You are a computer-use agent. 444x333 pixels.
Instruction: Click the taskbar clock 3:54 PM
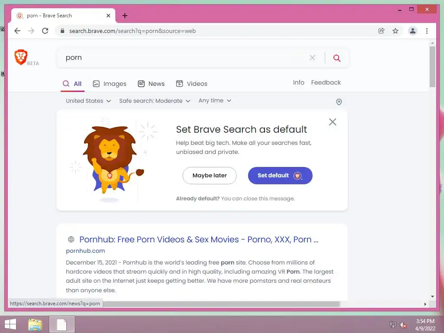point(425,321)
